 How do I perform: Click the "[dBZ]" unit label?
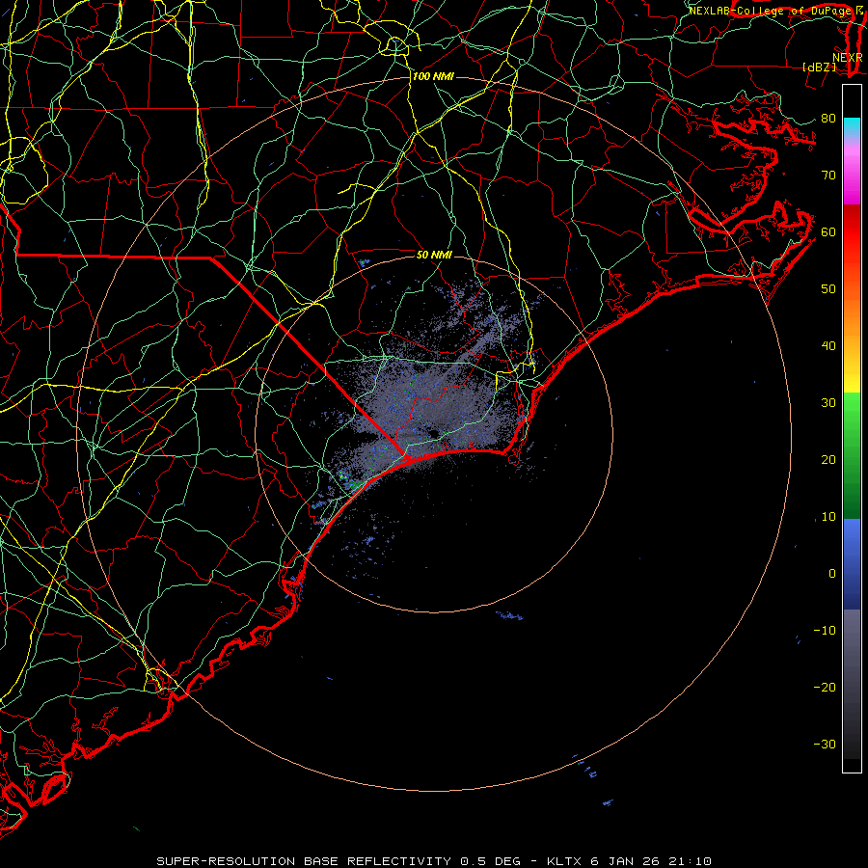point(819,68)
